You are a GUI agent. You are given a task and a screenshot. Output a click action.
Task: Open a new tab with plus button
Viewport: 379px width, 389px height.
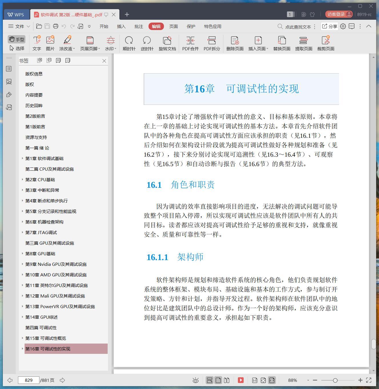[127, 14]
